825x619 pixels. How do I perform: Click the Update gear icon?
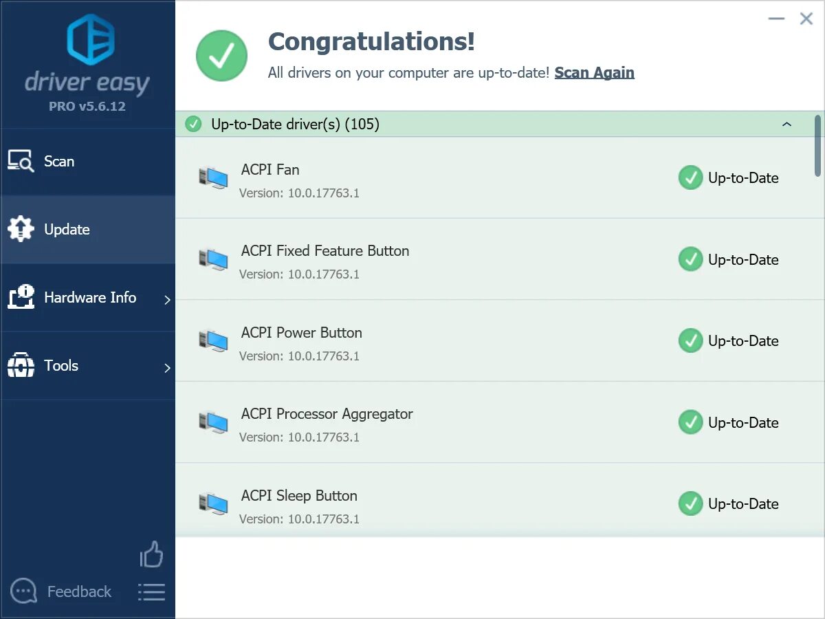pyautogui.click(x=21, y=229)
